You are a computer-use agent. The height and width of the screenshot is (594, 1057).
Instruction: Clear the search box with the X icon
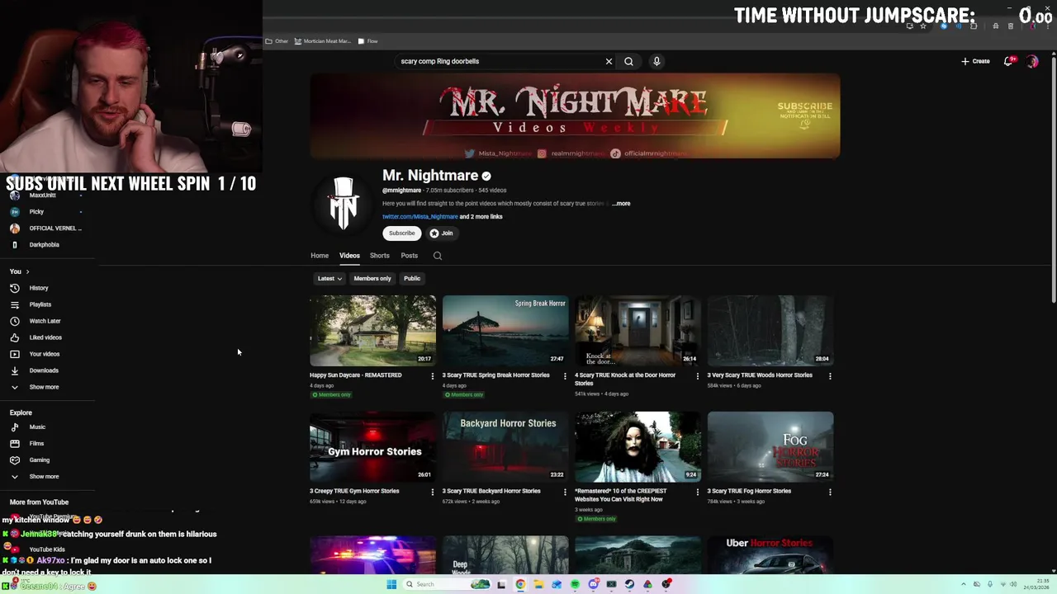coord(609,61)
